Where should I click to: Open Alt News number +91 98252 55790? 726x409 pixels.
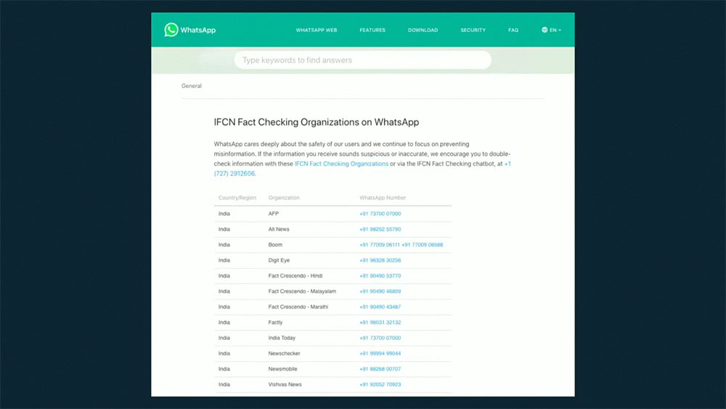click(x=380, y=230)
